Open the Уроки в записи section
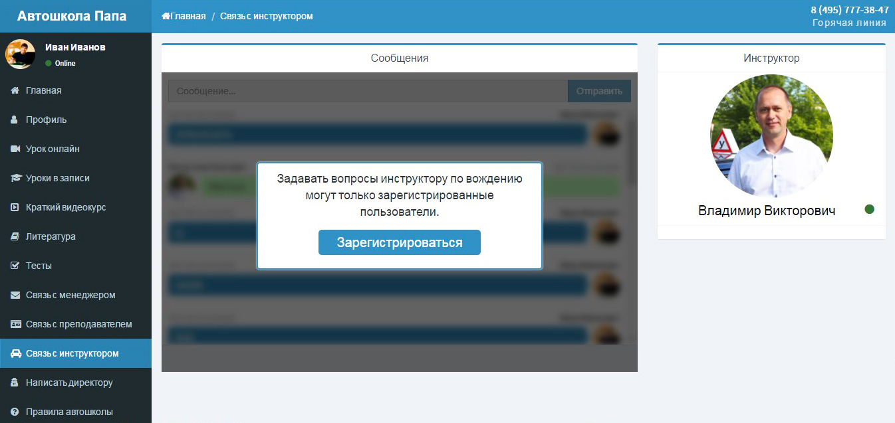895x423 pixels. (x=76, y=178)
